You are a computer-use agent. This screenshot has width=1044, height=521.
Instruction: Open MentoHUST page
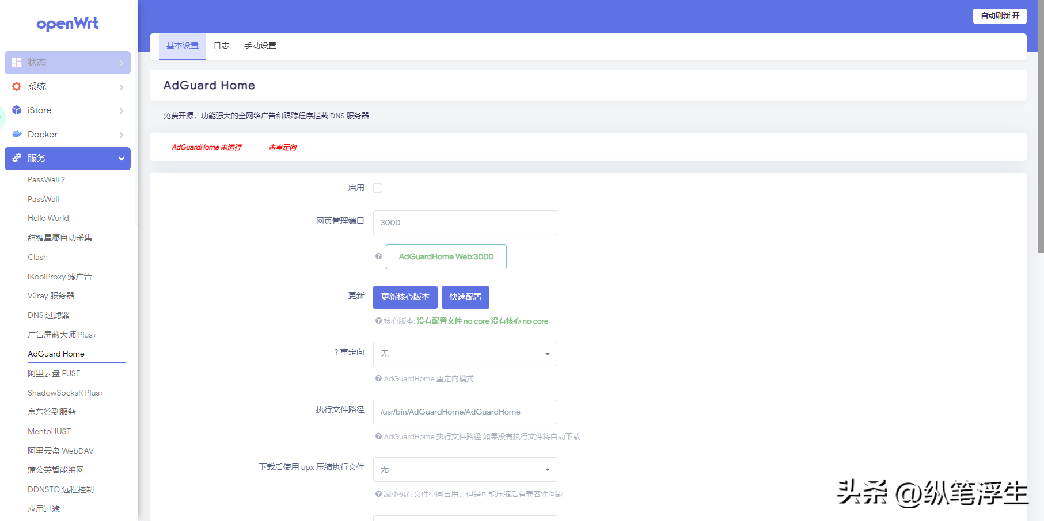tap(50, 431)
